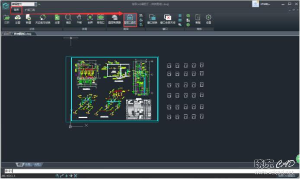Open the Settings gear in ribbon
The width and height of the screenshot is (300, 179).
pos(208,18)
